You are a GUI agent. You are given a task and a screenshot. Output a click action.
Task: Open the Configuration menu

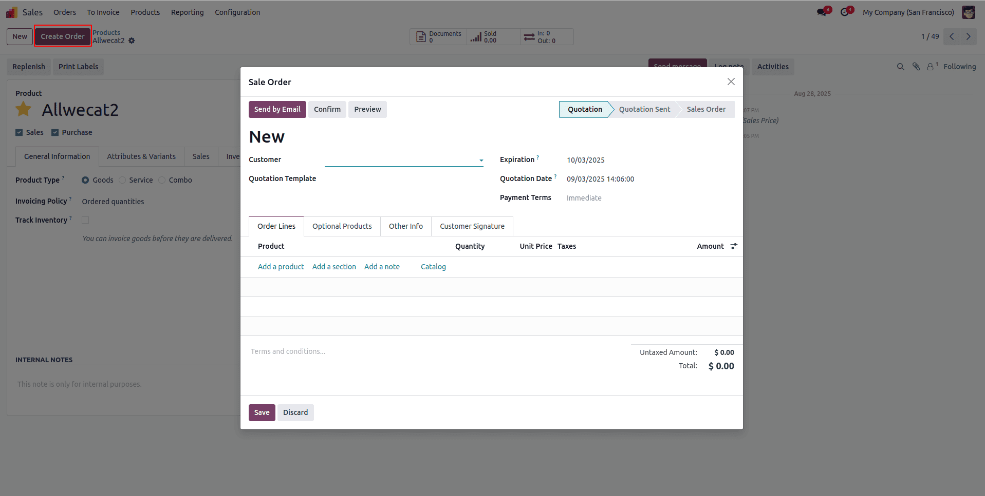pyautogui.click(x=237, y=12)
